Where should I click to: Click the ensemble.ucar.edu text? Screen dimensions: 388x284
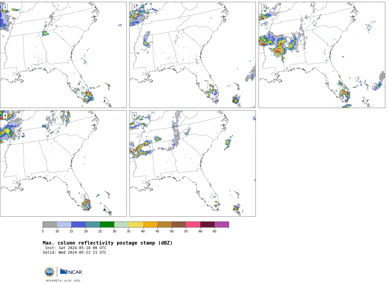[x=63, y=280]
